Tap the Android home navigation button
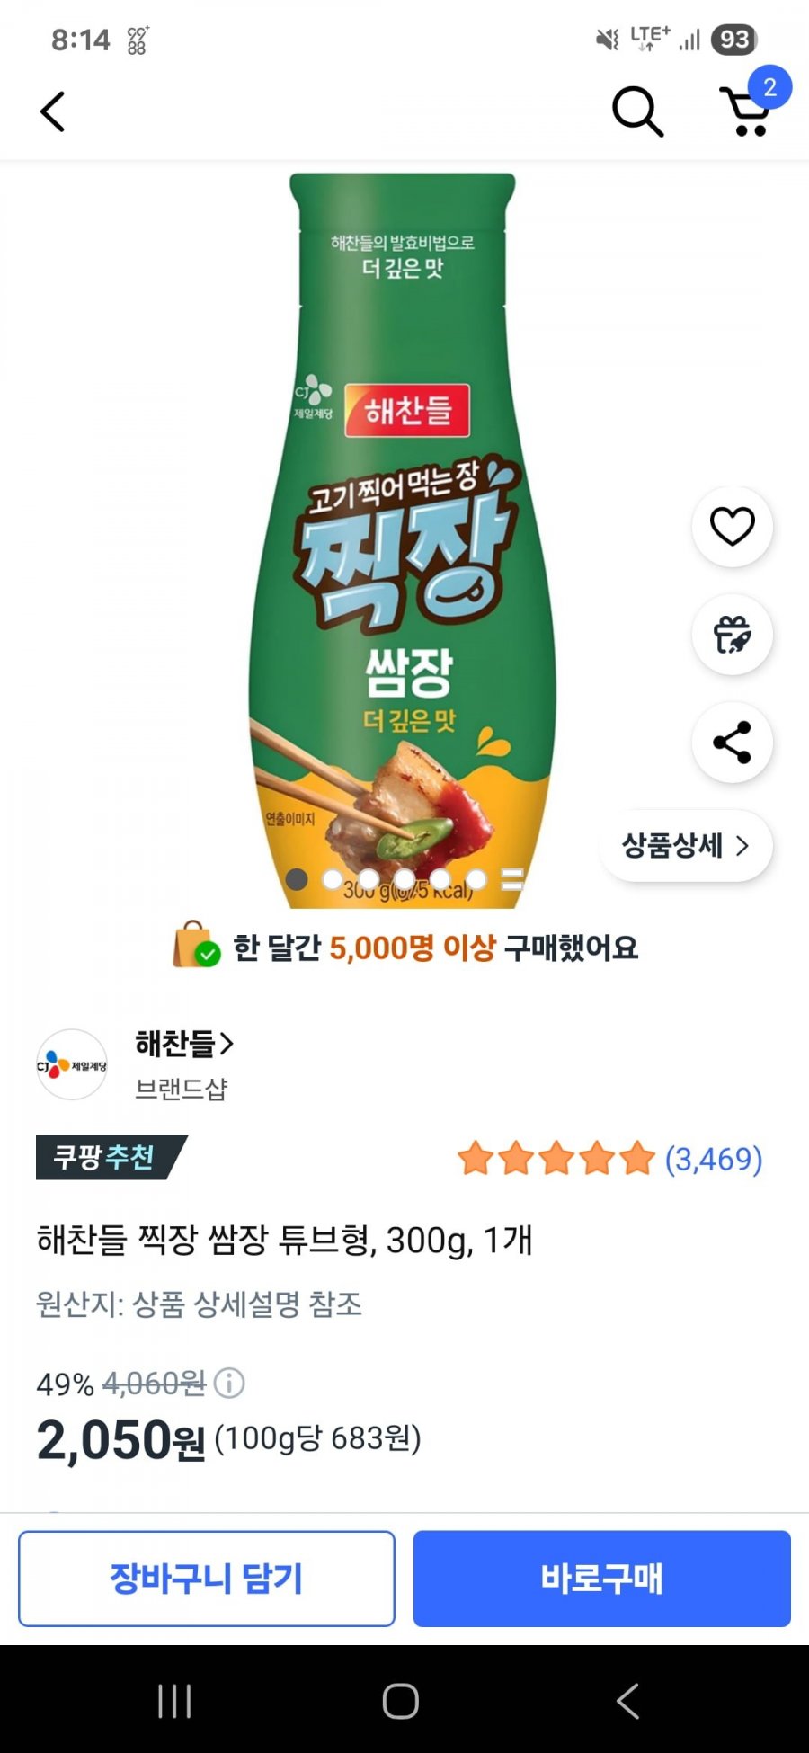The image size is (809, 1753). coord(401,1701)
